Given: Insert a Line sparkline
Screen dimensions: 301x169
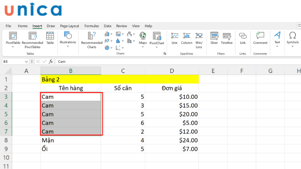Looking at the screenshot, I should [x=175, y=39].
